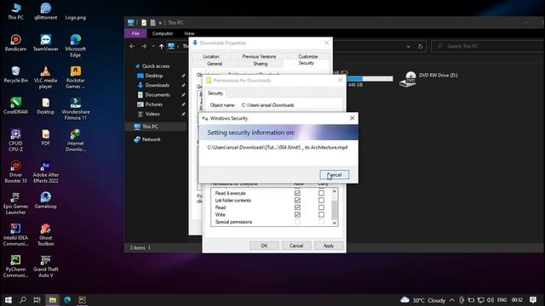
Task: Toggle Allow checkbox for List folder contents
Action: (297, 201)
